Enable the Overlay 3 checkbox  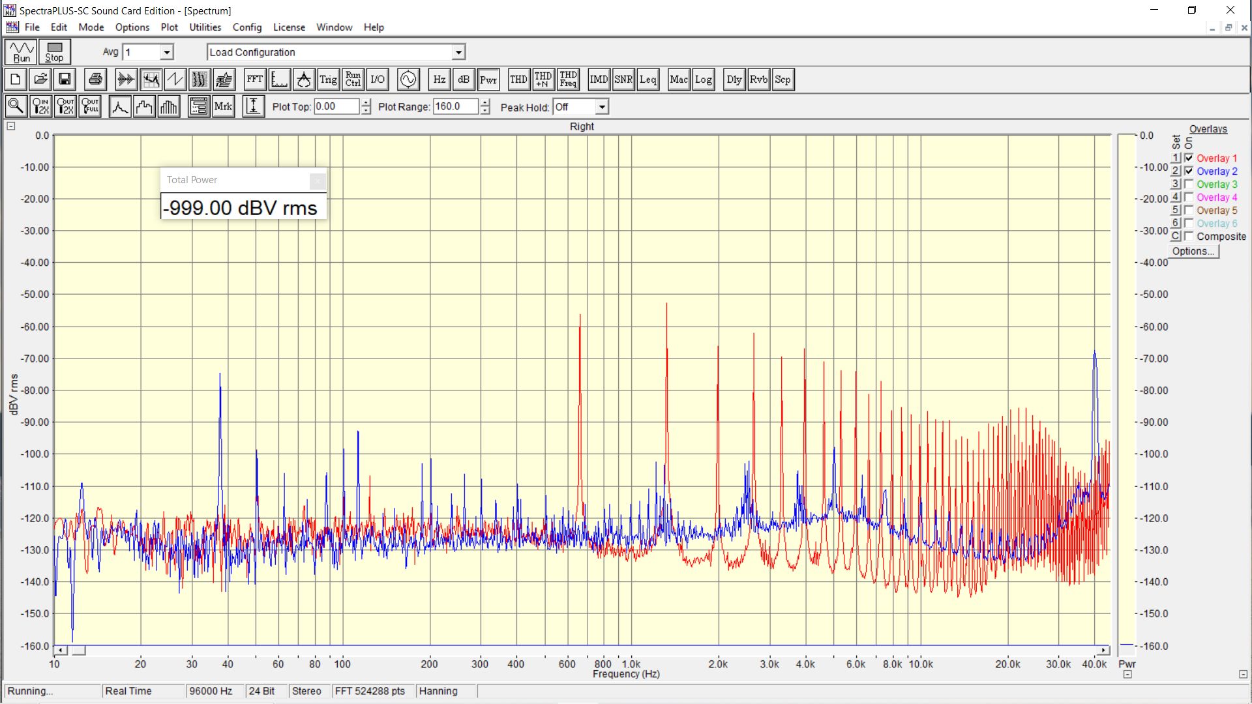[1189, 184]
